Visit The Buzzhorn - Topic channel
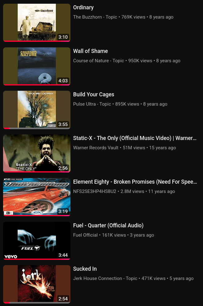 click(95, 17)
